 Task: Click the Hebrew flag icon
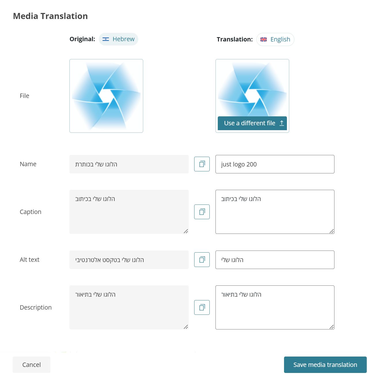coord(106,39)
